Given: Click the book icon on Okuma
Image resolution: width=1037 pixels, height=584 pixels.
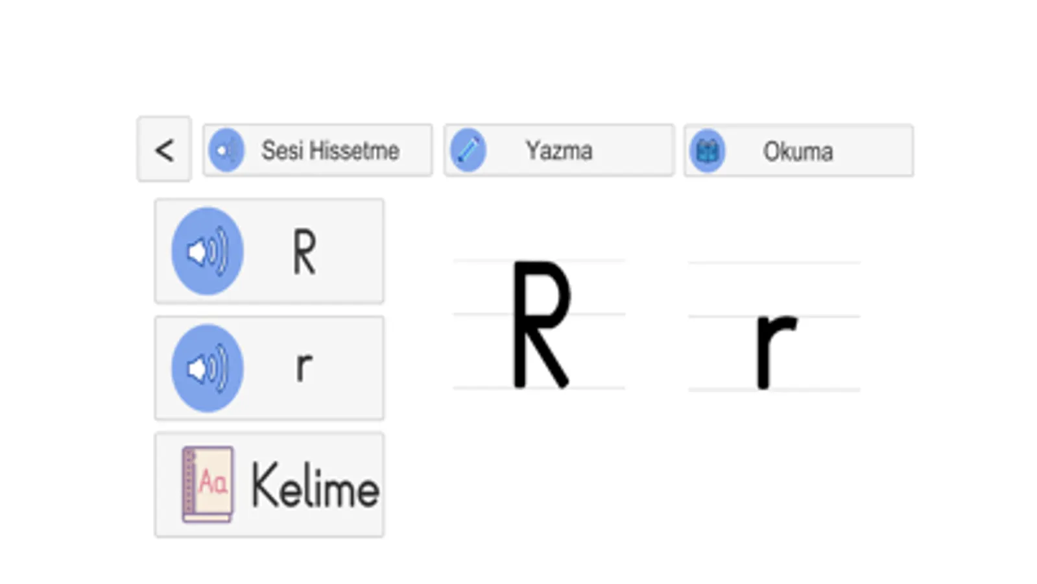Looking at the screenshot, I should 707,151.
